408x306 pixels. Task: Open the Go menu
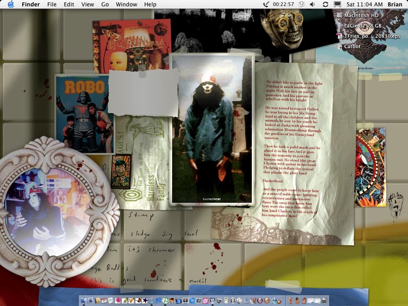[x=105, y=4]
